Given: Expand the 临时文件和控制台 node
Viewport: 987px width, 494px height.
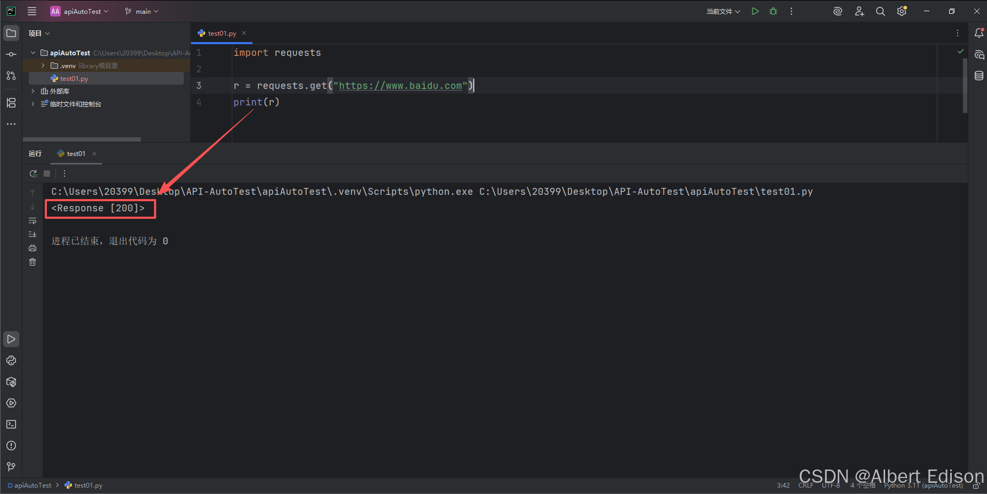Looking at the screenshot, I should pos(33,104).
